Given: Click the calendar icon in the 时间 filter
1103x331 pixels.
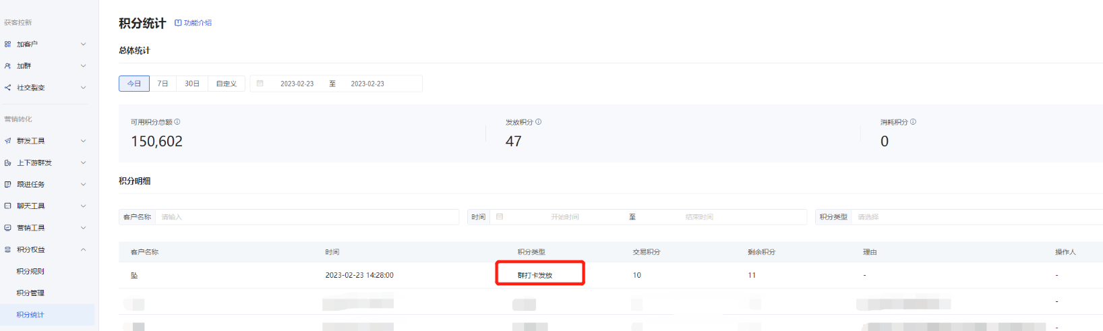Looking at the screenshot, I should coord(500,217).
